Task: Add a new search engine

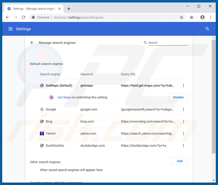Action: pos(179,161)
